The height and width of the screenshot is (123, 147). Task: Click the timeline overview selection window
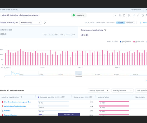coord(79,73)
